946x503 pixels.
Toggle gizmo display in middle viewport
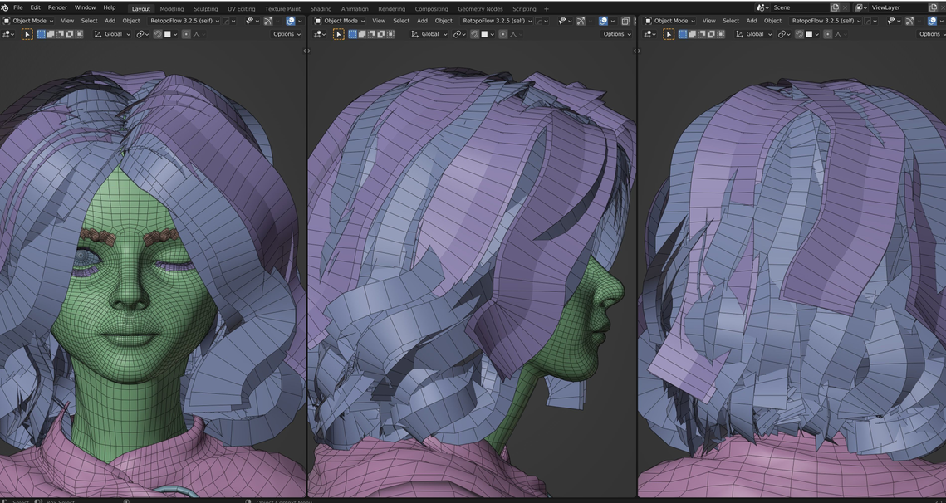tap(581, 21)
